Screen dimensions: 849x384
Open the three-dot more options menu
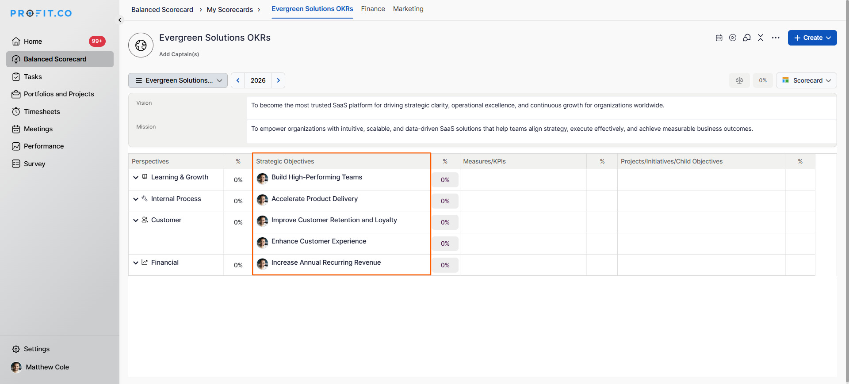click(776, 38)
